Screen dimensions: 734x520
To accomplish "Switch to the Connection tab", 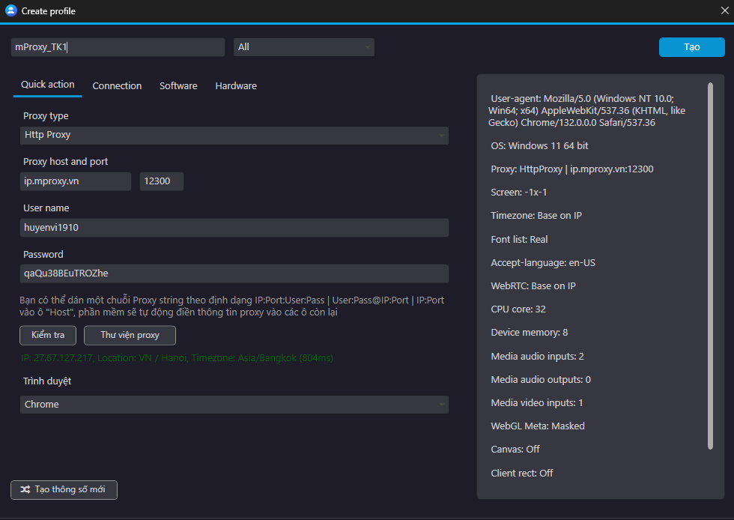I will click(117, 86).
